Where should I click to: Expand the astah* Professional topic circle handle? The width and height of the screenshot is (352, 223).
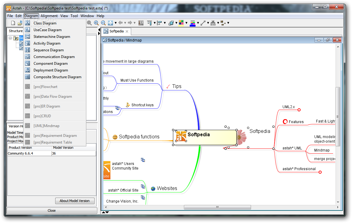(320, 172)
